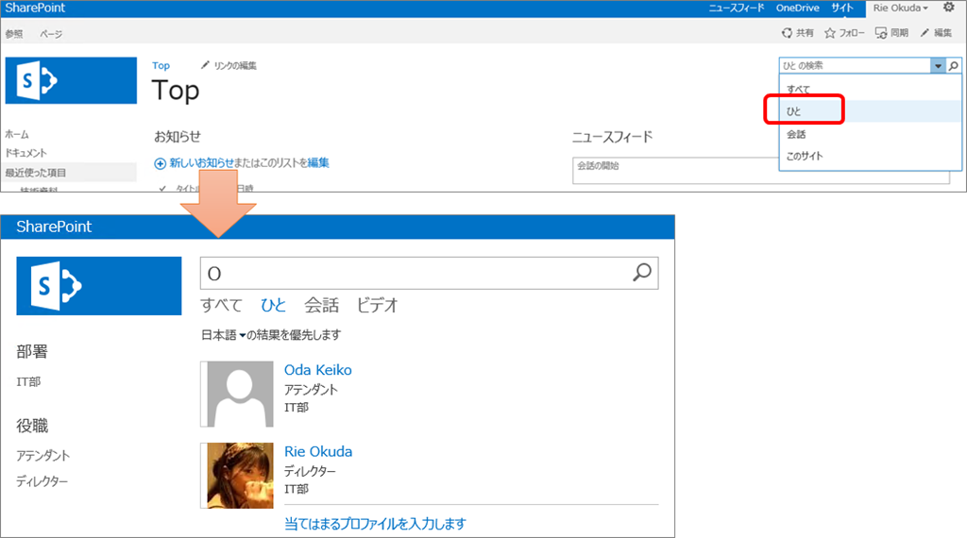The height and width of the screenshot is (538, 967).
Task: Click the SharePoint text on results page header
Action: pyautogui.click(x=54, y=227)
